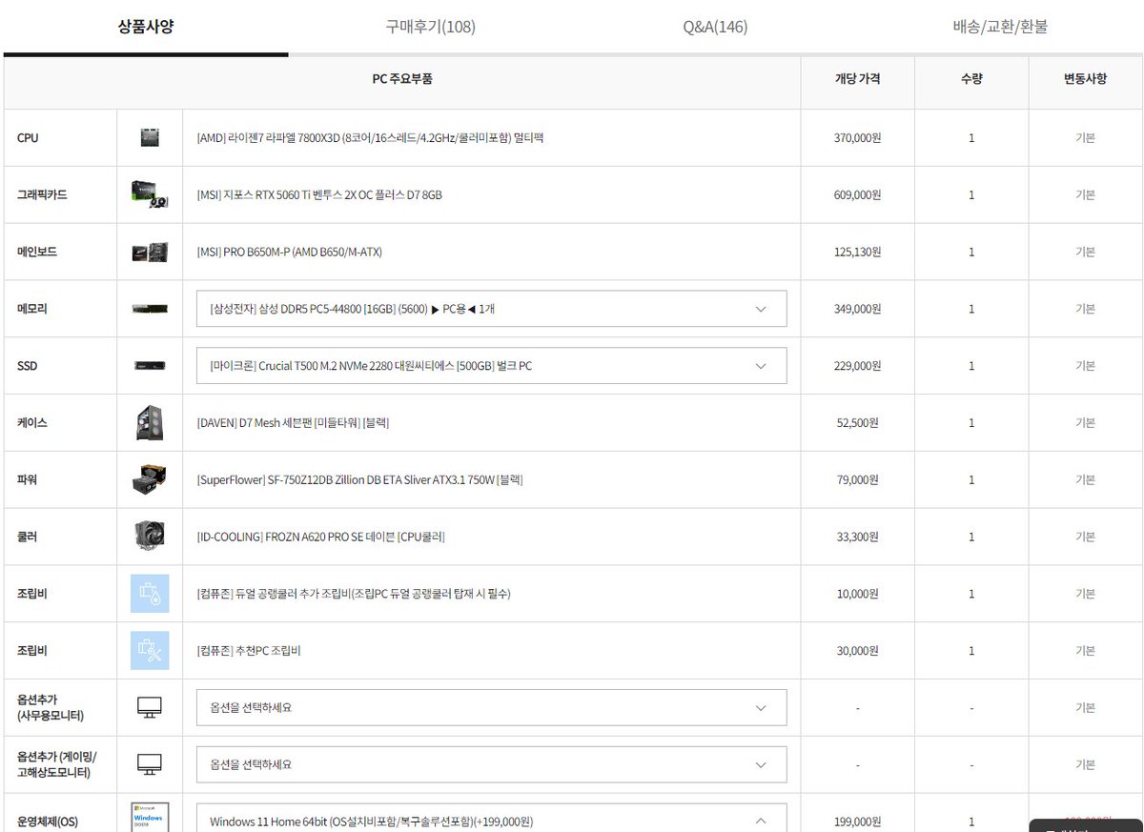Click the gaming/high-res monitor option icon
The image size is (1144, 832).
[150, 764]
